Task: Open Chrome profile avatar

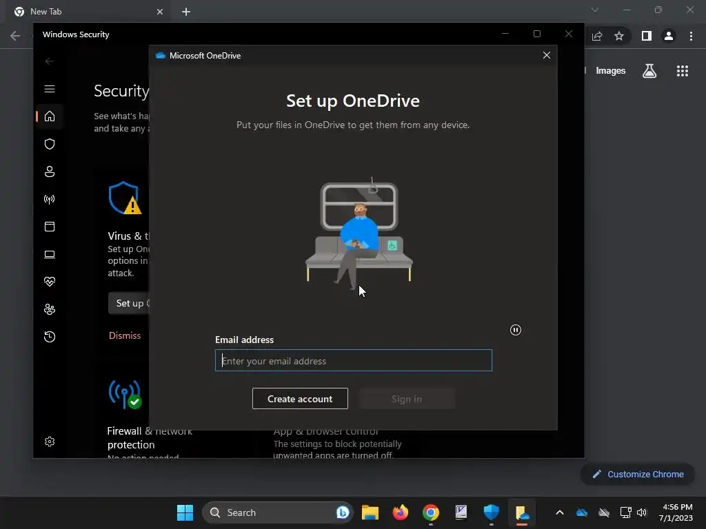Action: coord(669,36)
